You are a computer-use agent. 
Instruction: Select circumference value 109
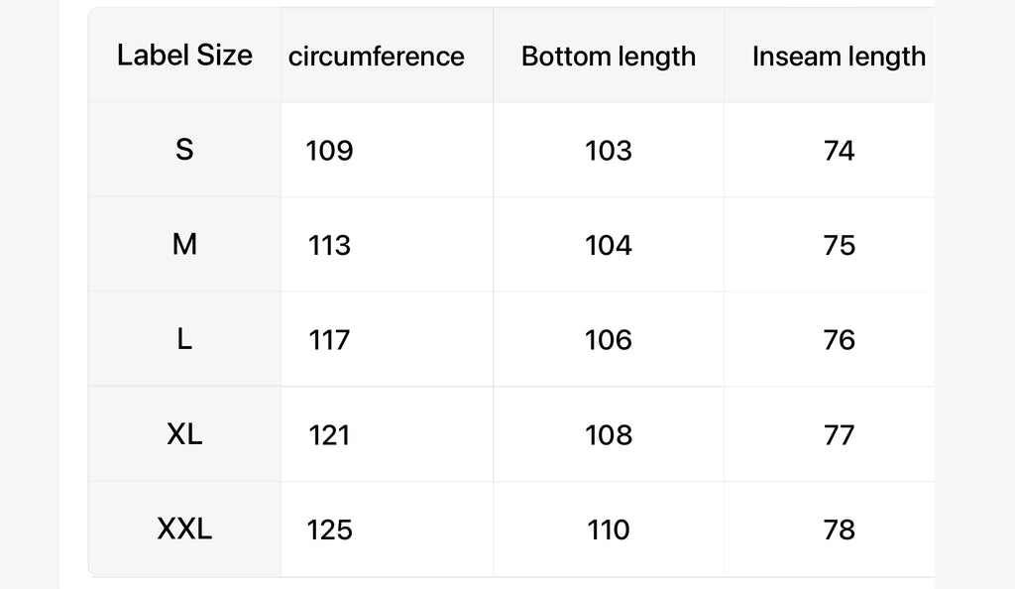[329, 151]
